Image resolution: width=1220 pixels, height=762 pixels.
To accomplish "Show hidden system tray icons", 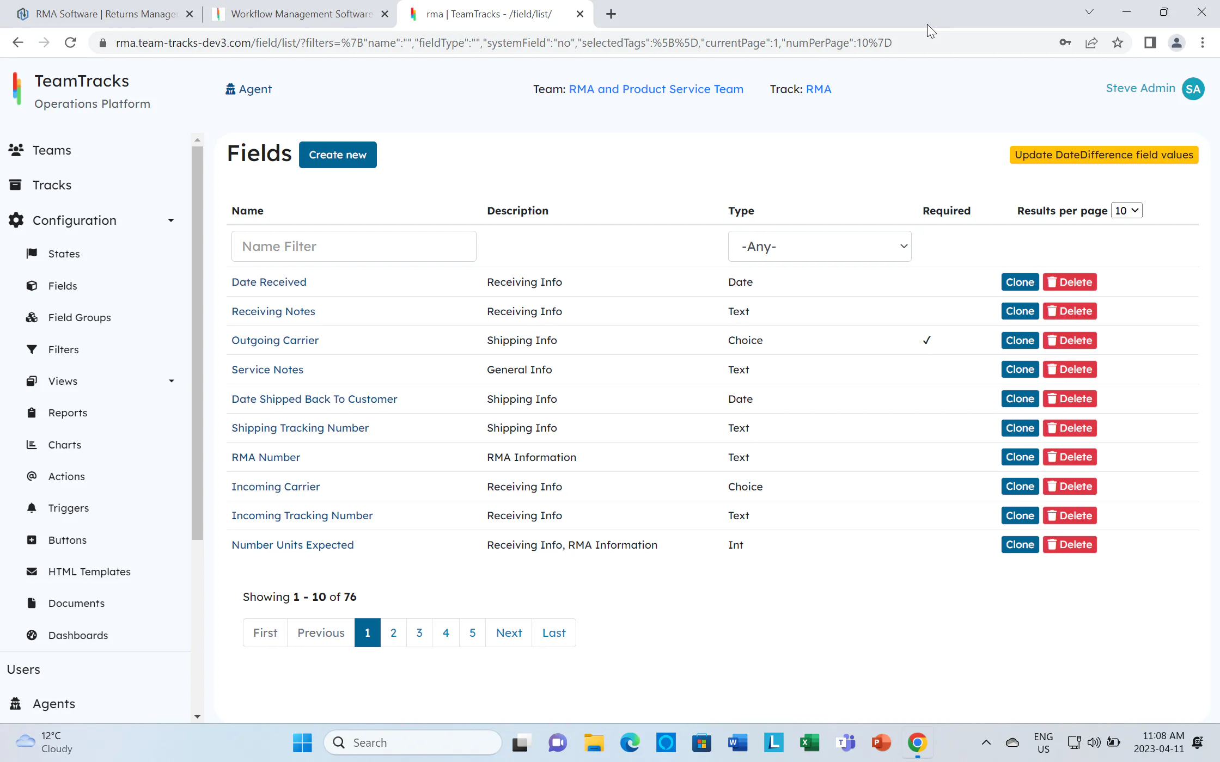I will click(x=986, y=742).
